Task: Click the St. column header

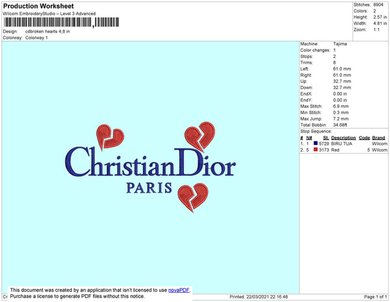Action: tap(326, 138)
